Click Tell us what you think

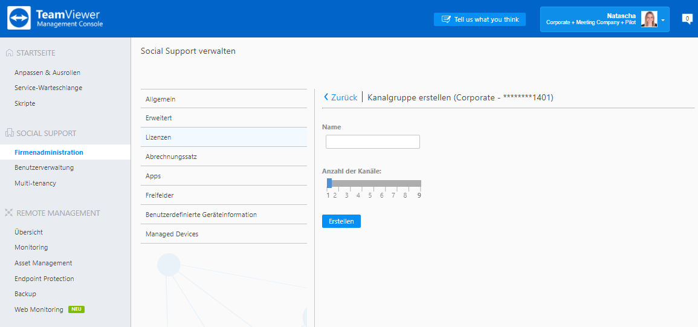point(480,19)
